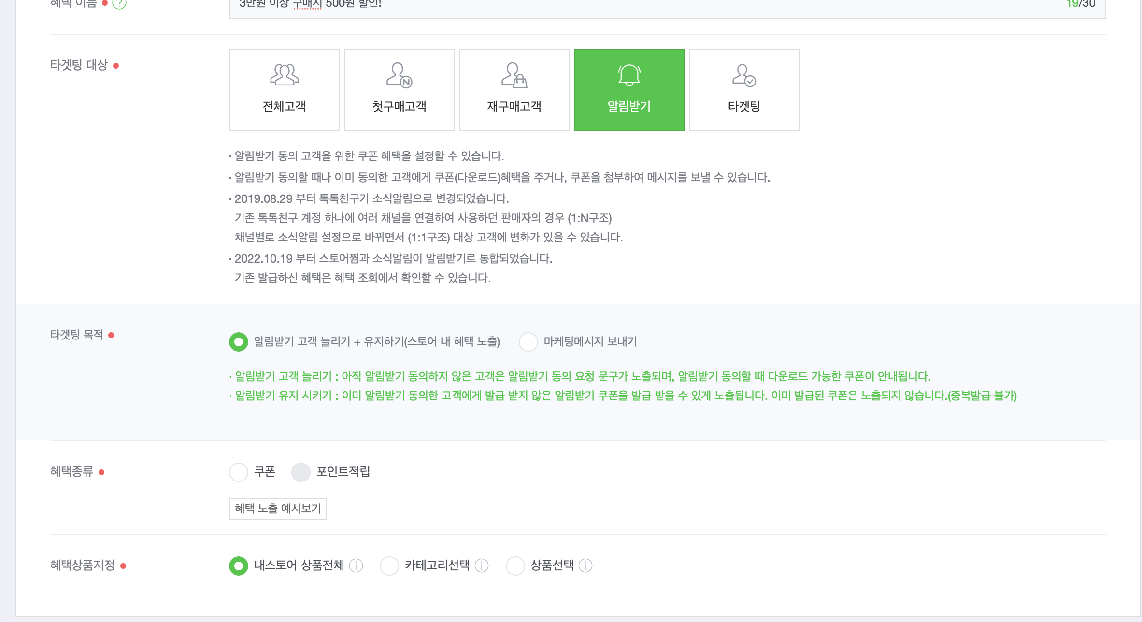The width and height of the screenshot is (1142, 622).
Task: Select 카테고리선택 radio option
Action: pyautogui.click(x=389, y=565)
